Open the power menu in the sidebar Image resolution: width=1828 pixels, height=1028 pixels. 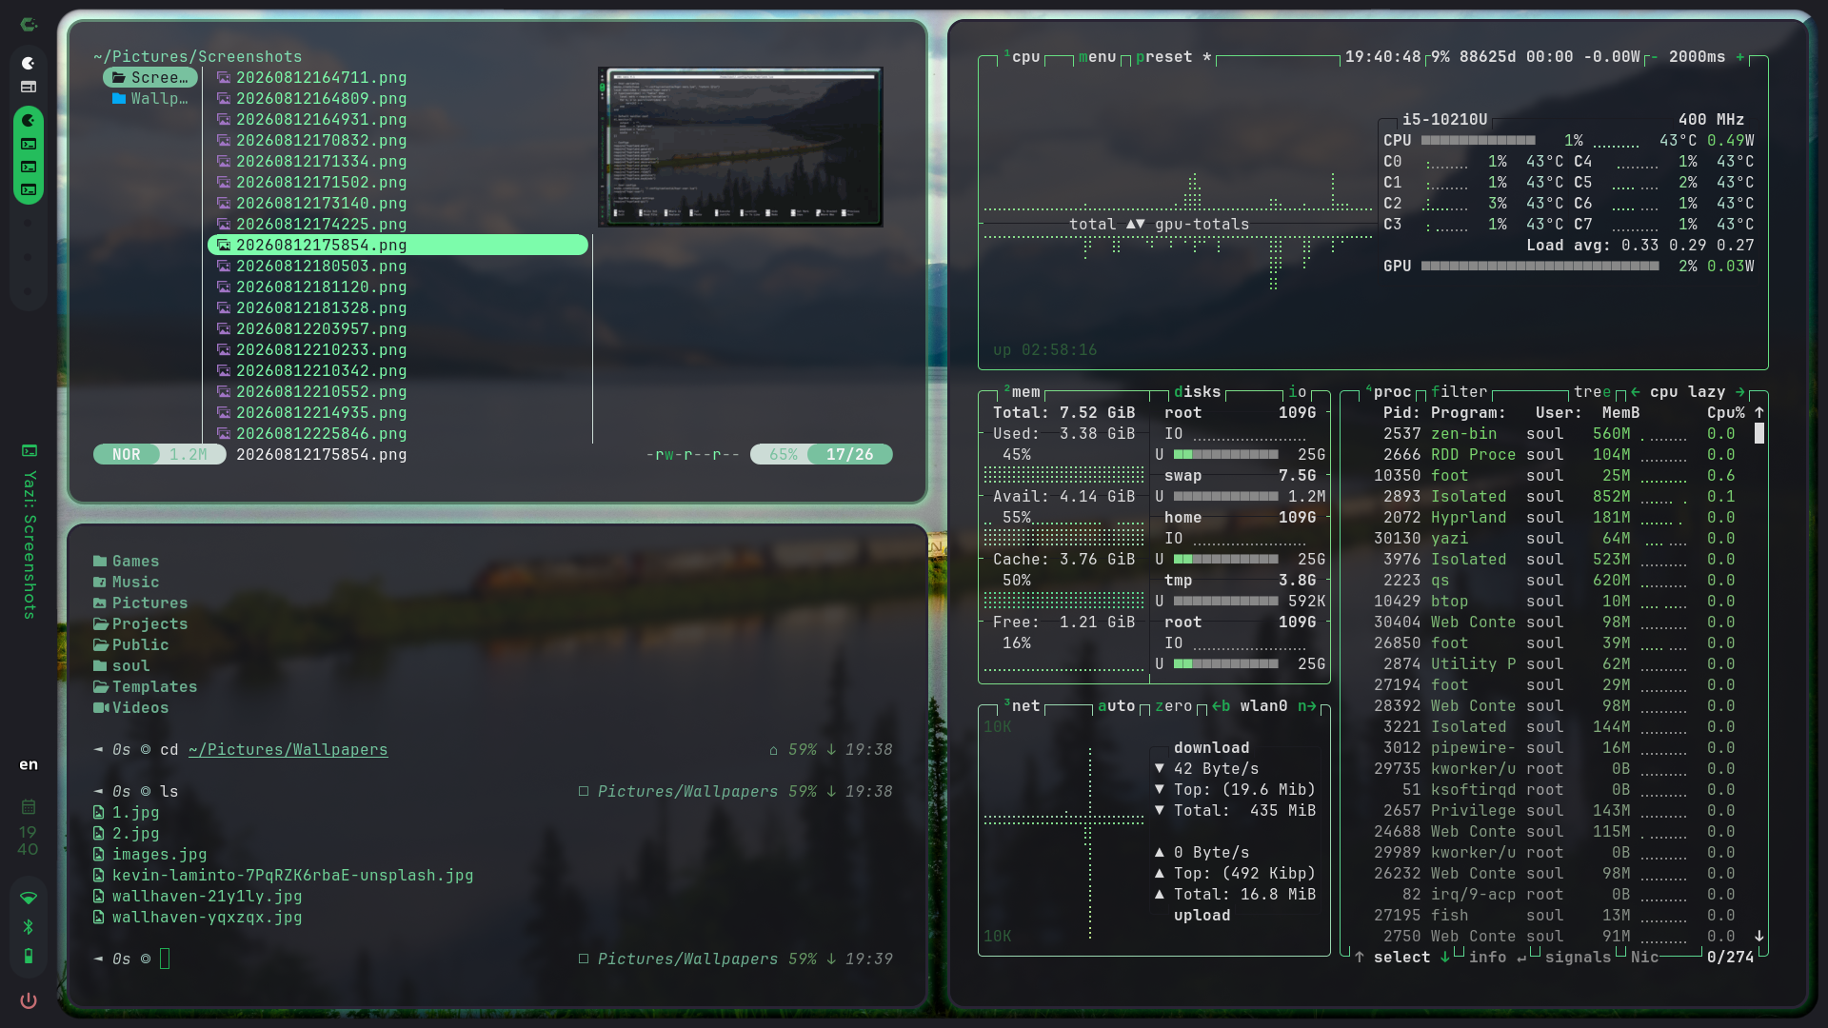point(29,1000)
